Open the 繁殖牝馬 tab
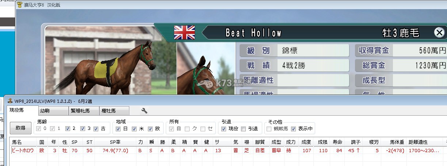The width and height of the screenshot is (447, 166). coord(84,111)
